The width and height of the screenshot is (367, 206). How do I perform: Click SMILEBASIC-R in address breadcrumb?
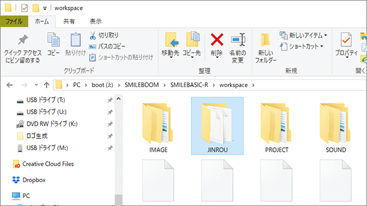pyautogui.click(x=189, y=85)
